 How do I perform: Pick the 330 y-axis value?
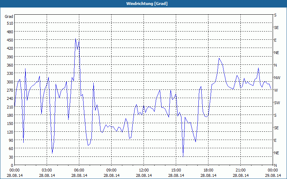point(10,73)
